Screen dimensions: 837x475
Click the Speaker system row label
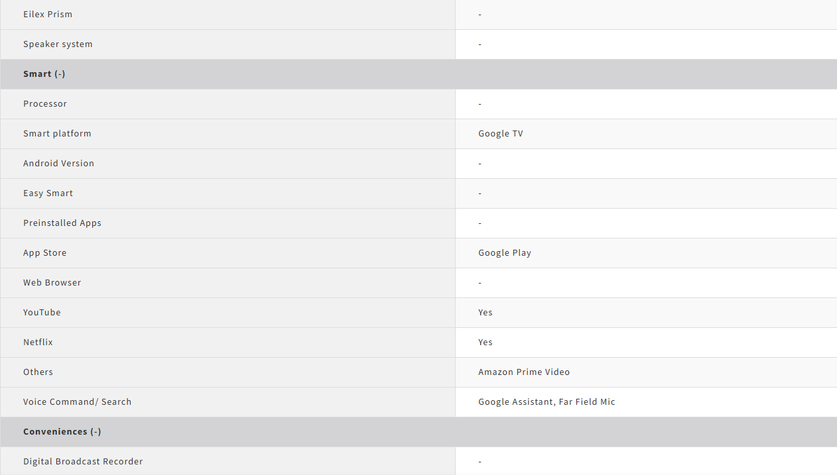pos(58,44)
